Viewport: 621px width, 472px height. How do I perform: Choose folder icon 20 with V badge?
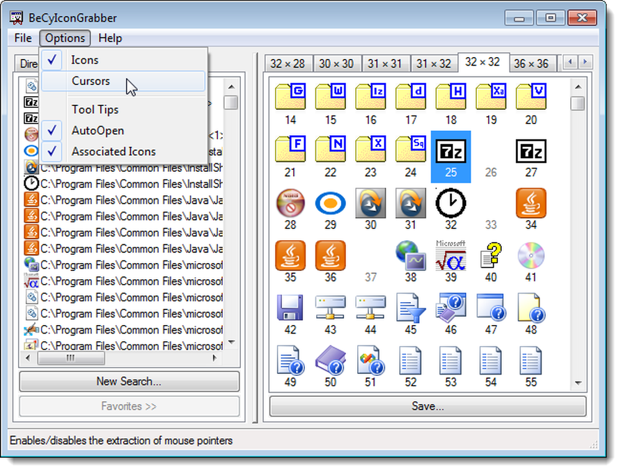[531, 97]
